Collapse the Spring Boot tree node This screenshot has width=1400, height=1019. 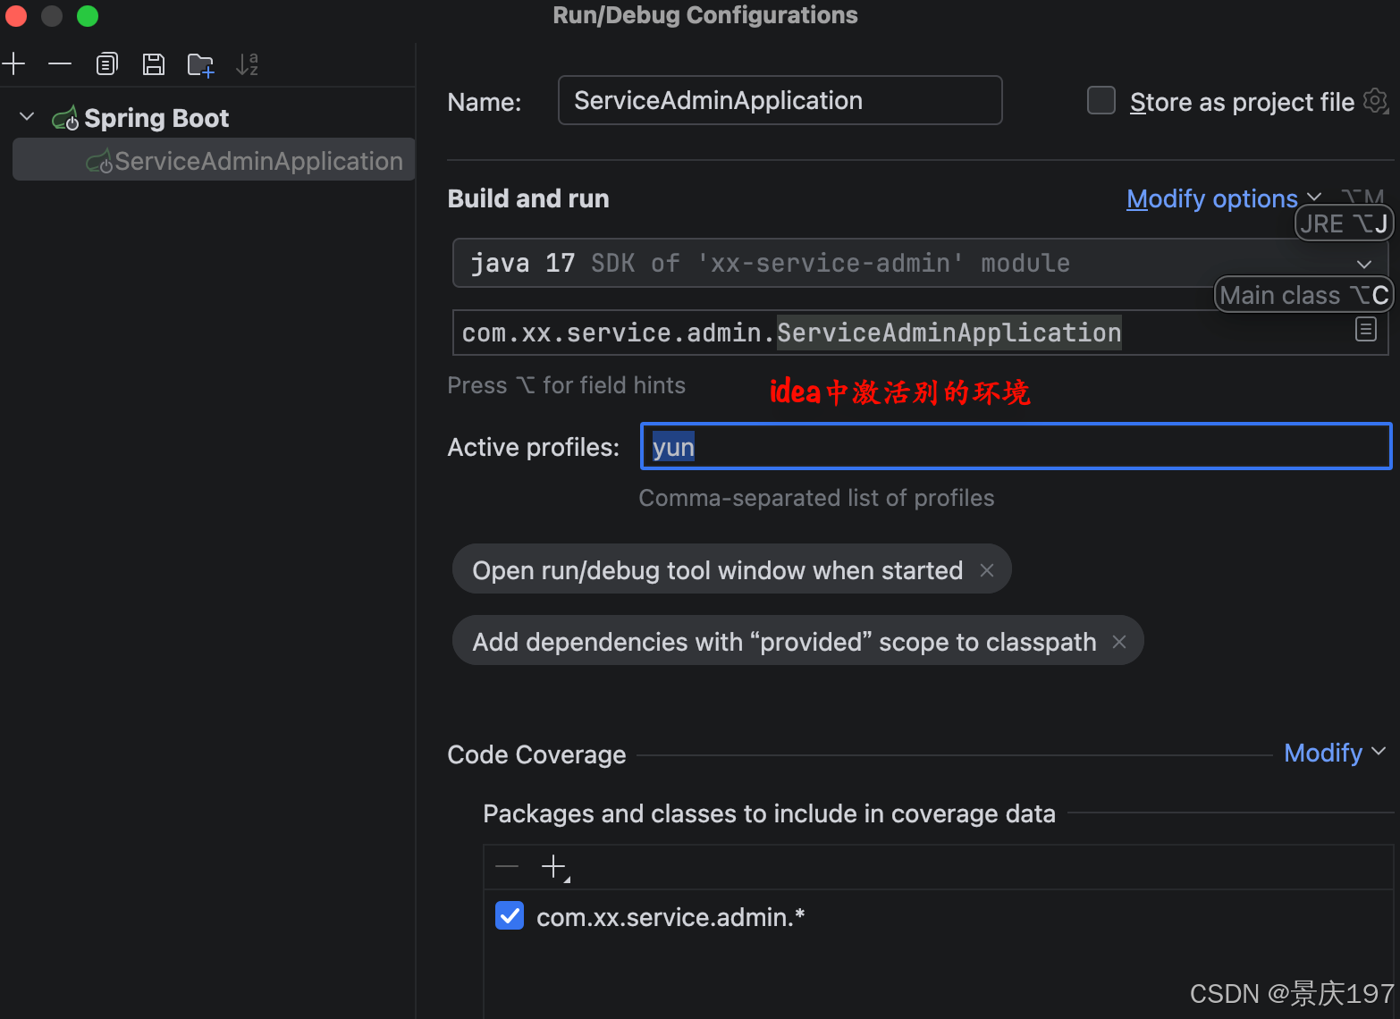[27, 117]
